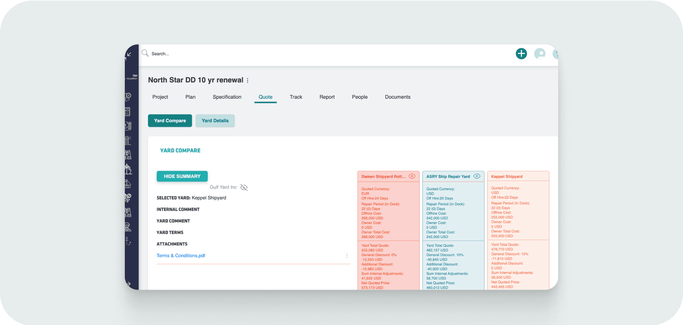
Task: Click the 482,157 USD yard total quote
Action: coord(437,250)
